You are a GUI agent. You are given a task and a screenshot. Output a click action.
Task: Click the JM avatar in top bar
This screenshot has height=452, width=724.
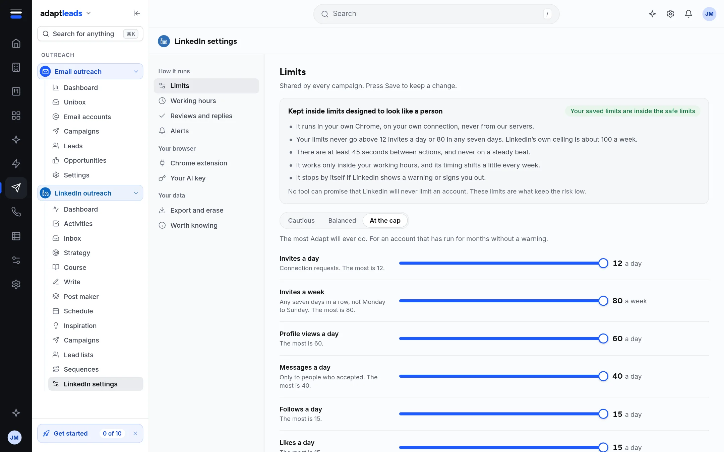point(709,14)
